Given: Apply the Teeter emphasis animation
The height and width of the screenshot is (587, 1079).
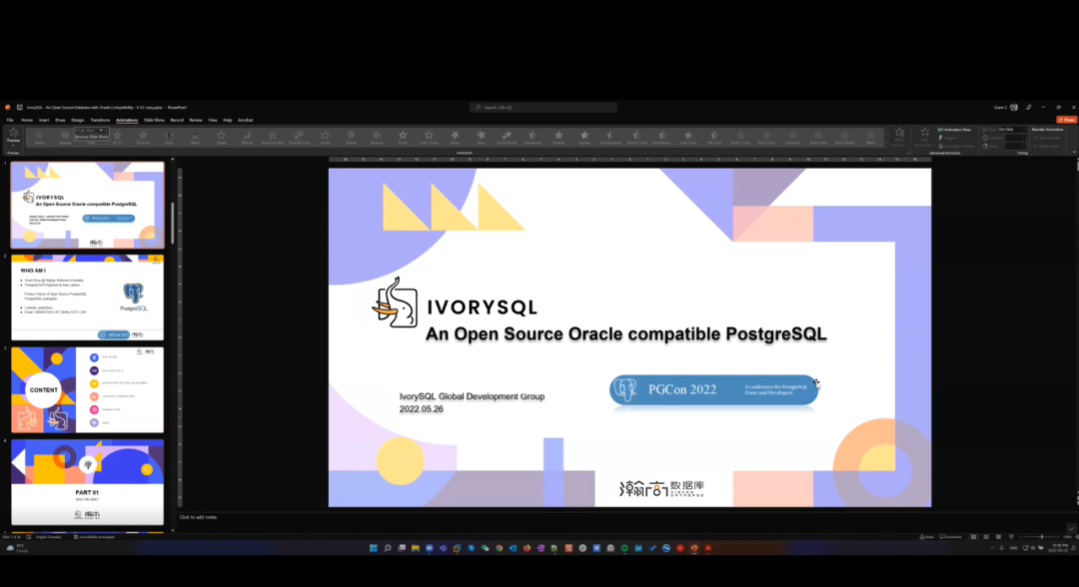Looking at the screenshot, I should (455, 138).
